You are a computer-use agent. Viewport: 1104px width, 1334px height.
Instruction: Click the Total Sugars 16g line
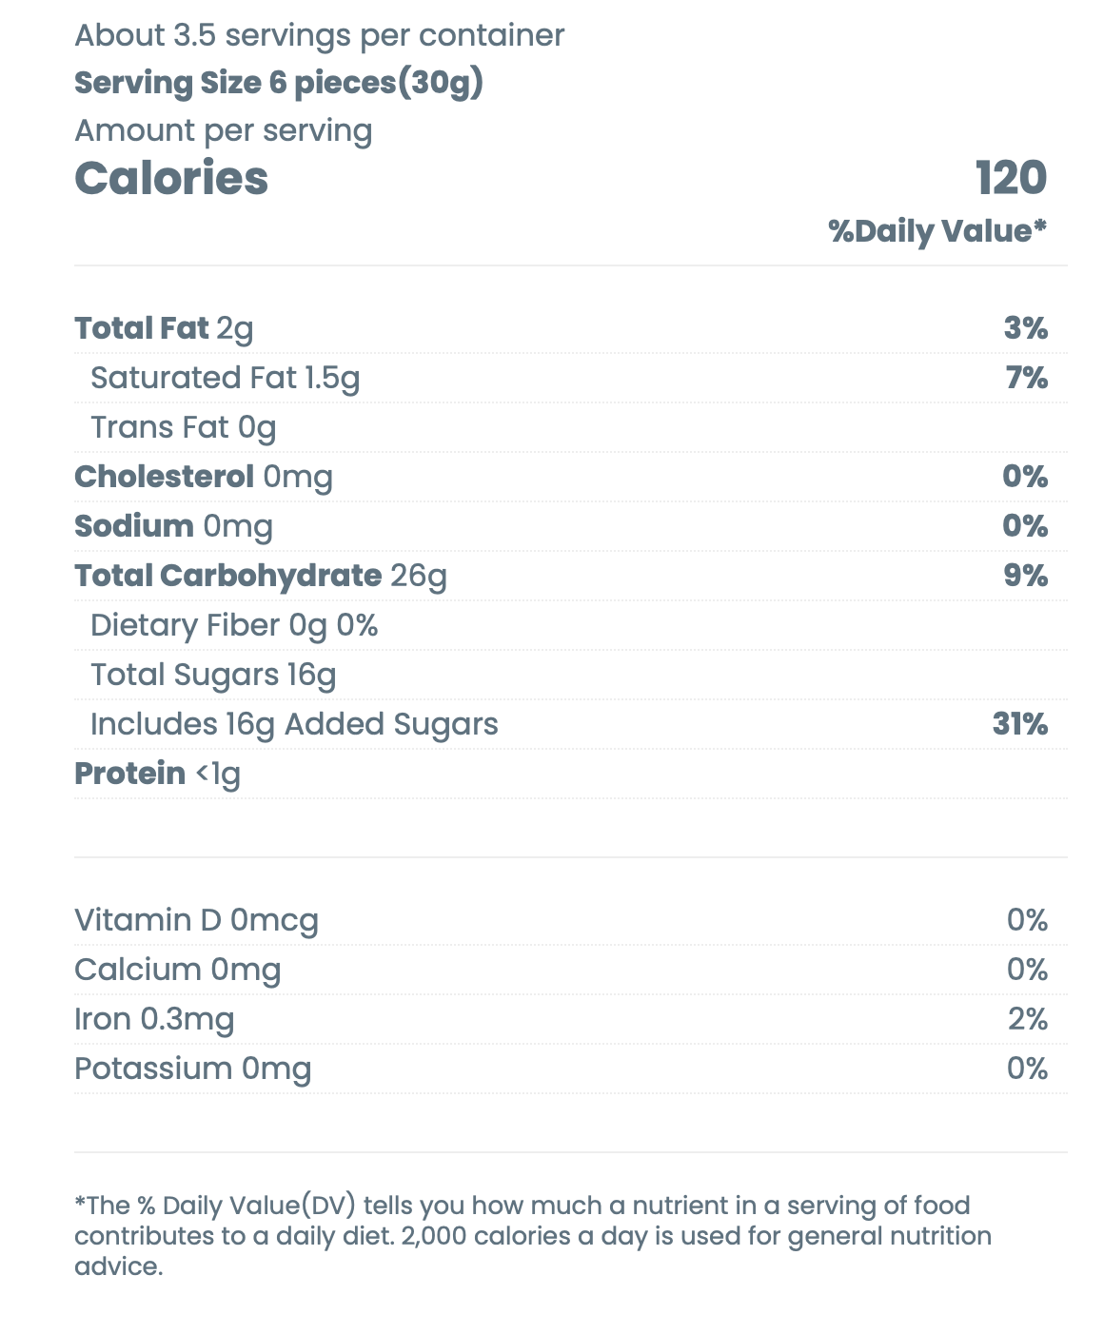pyautogui.click(x=213, y=675)
